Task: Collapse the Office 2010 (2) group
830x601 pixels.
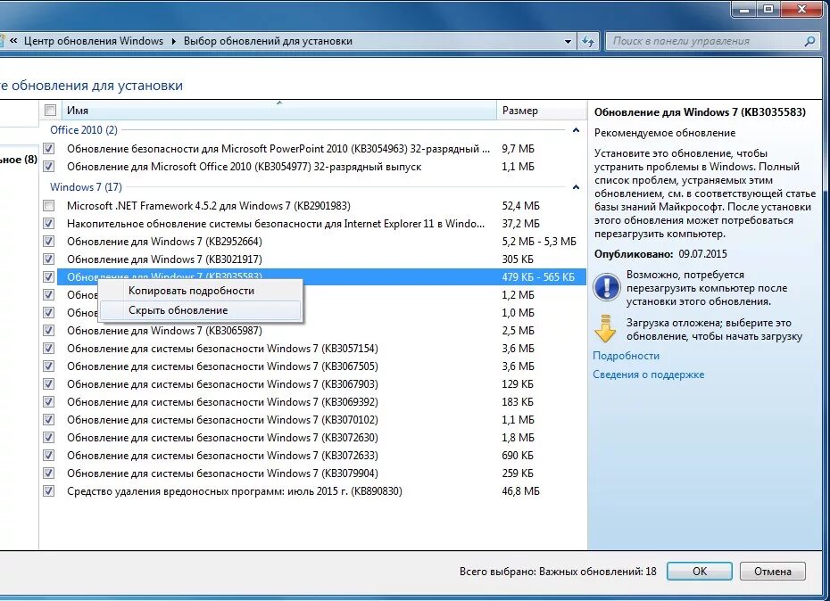Action: 576,130
